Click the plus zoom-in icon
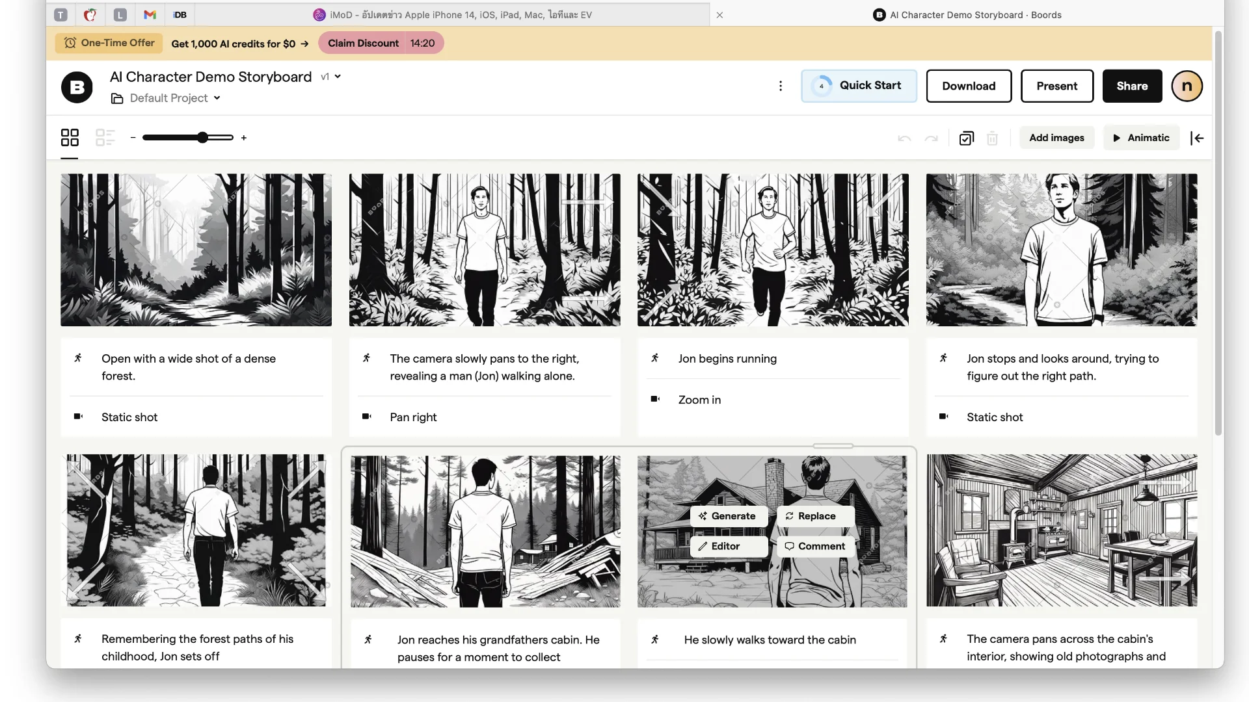 [x=244, y=138]
